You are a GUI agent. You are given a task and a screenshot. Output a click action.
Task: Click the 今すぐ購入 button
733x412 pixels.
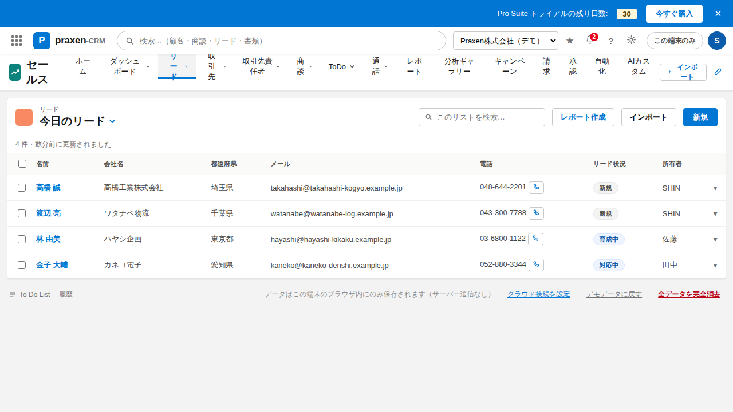[674, 14]
